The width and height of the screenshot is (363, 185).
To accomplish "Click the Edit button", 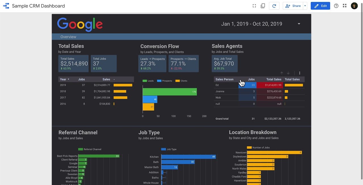I will pos(320,6).
